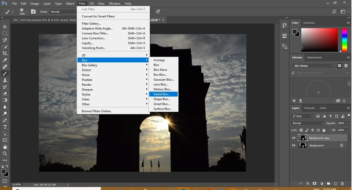The height and width of the screenshot is (190, 353).
Task: Choose Radial Blur from Blur submenu
Action: pos(163,94)
